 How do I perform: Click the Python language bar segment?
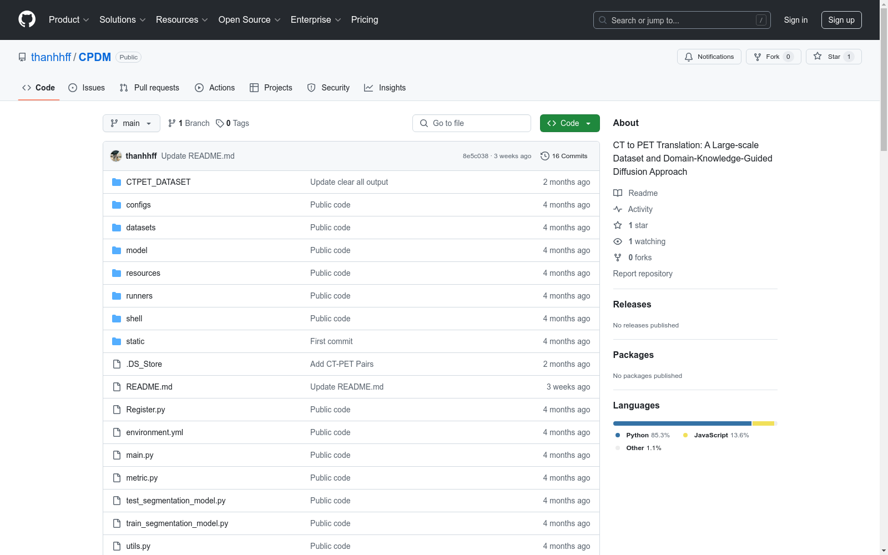tap(682, 423)
